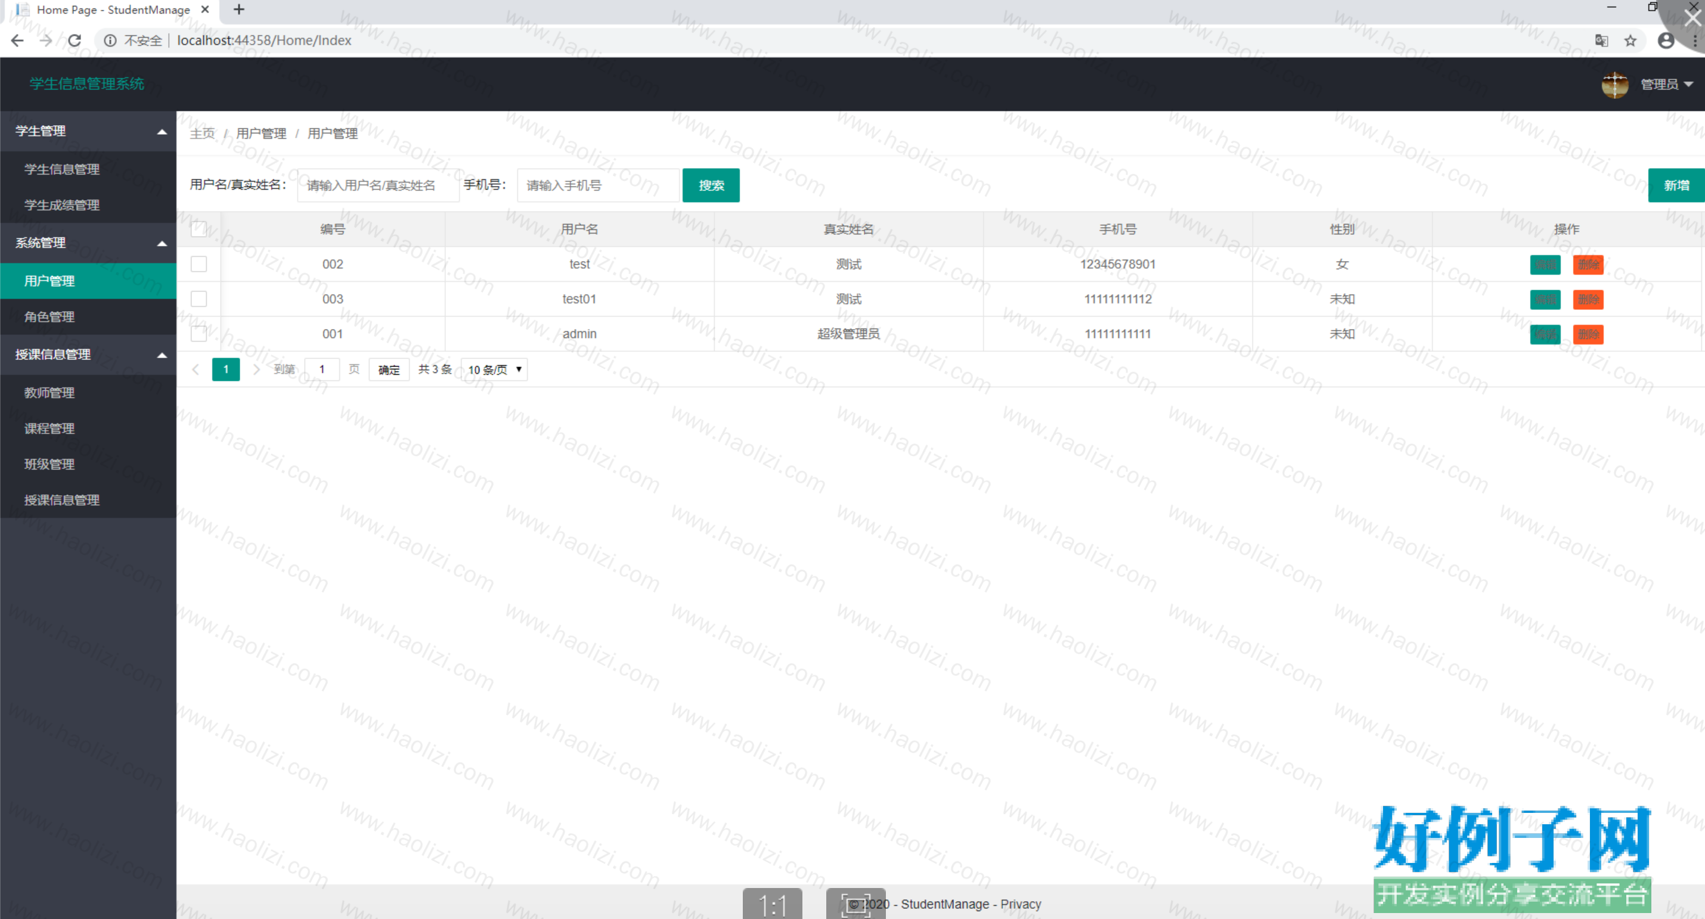
Task: Click the username cell test01
Action: point(579,299)
